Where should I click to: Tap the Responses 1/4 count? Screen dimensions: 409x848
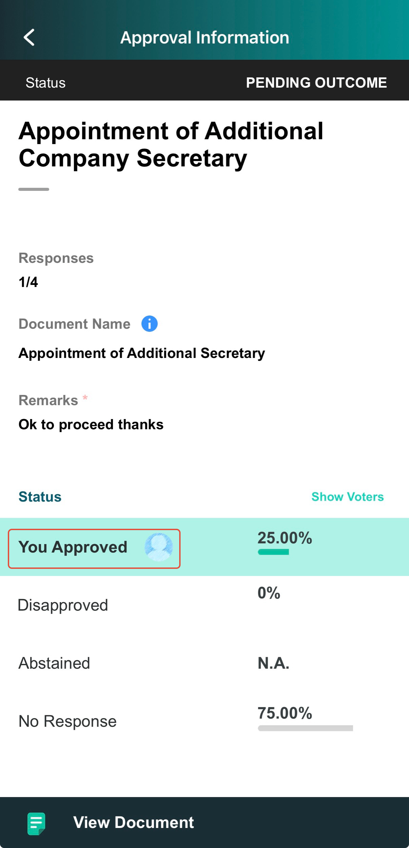28,282
